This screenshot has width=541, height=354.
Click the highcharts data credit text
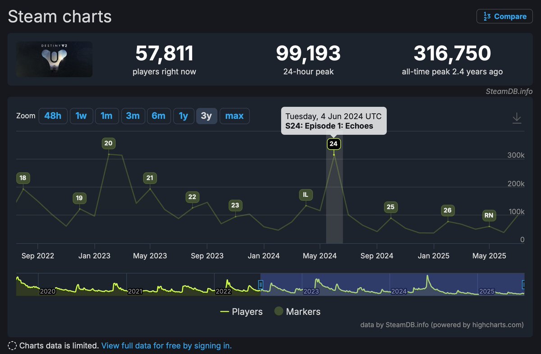[442, 325]
